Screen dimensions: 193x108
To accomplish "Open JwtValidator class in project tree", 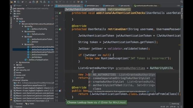I will coord(37,57).
